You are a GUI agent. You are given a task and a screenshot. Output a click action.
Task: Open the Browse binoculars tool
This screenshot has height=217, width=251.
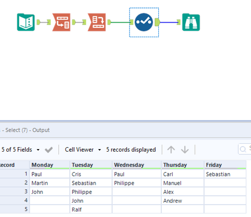(x=191, y=22)
